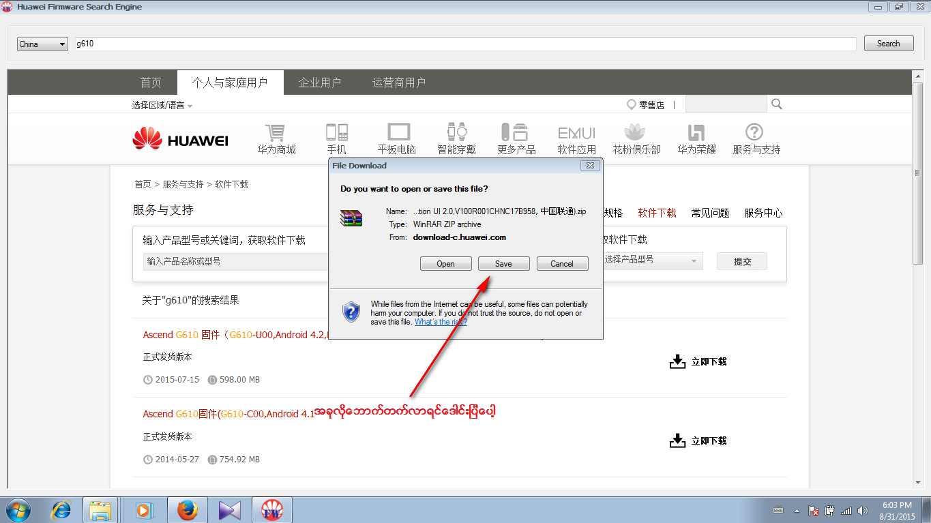Click the webpage top search box
This screenshot has width=931, height=523.
(x=726, y=104)
